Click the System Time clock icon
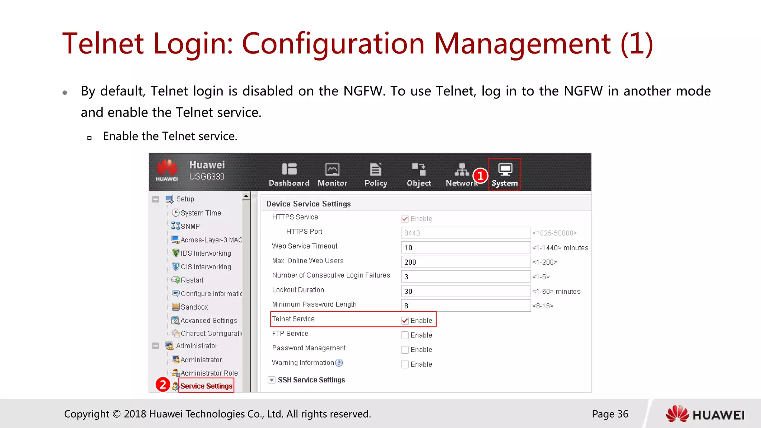This screenshot has width=761, height=428. [176, 213]
